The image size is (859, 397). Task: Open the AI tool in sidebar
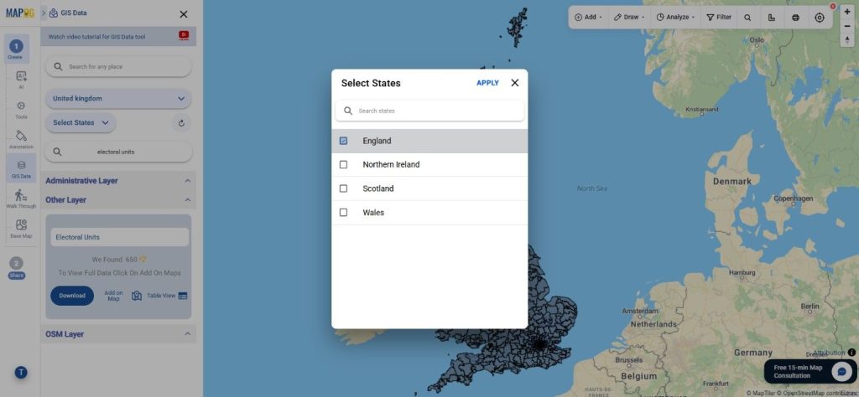pos(21,79)
